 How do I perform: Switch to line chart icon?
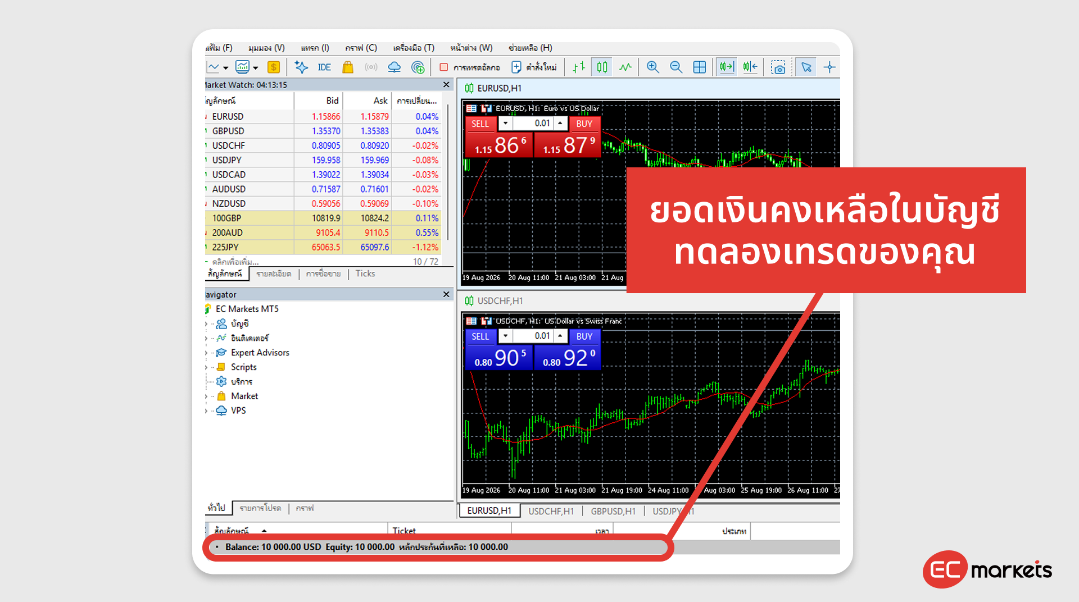[x=625, y=67]
